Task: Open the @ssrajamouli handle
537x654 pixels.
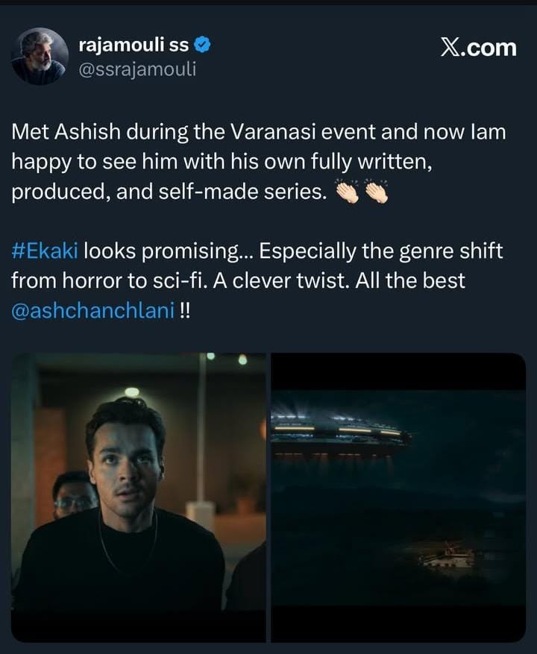Action: (137, 69)
